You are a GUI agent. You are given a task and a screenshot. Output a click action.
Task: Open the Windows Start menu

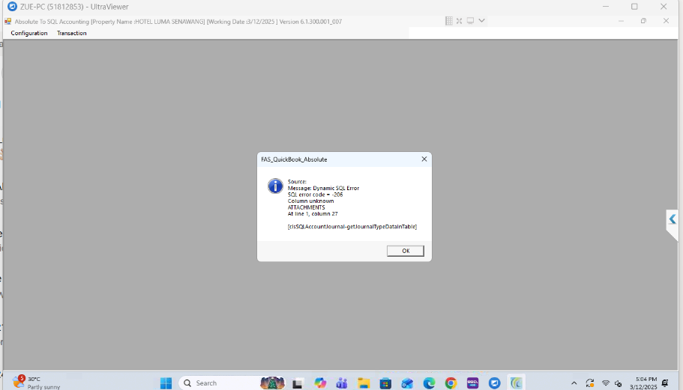point(166,383)
